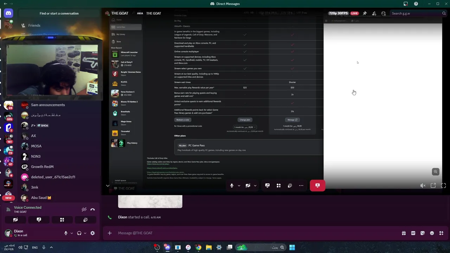Screen dimensions: 450x253
Task: Open File Explorer from the taskbar
Action: pyautogui.click(x=208, y=247)
